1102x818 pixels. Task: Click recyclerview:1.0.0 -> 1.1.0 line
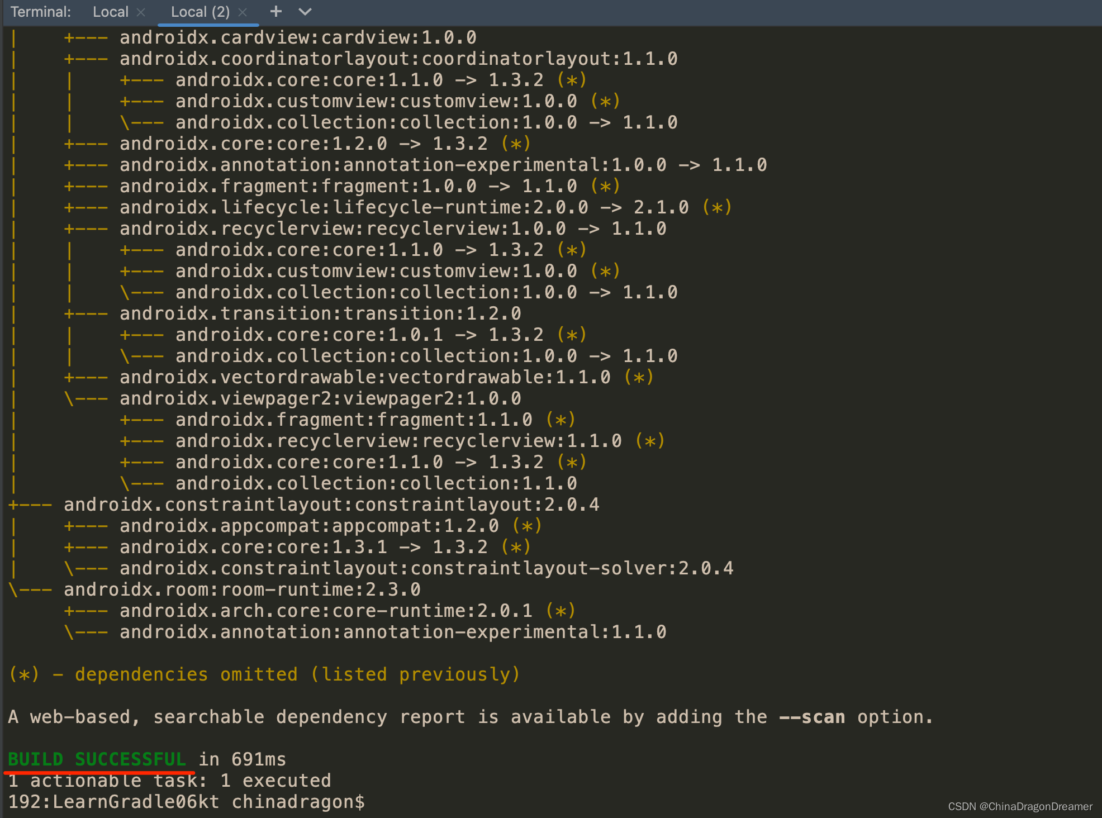pos(393,229)
